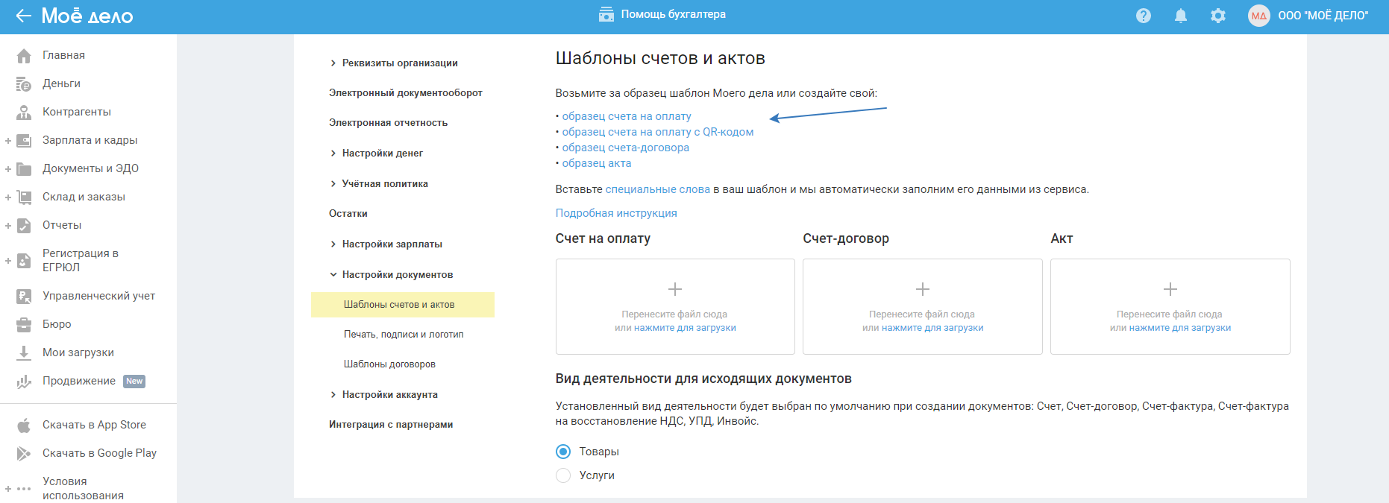The height and width of the screenshot is (503, 1389).
Task: Open Печать, подписи и логотип
Action: 404,335
